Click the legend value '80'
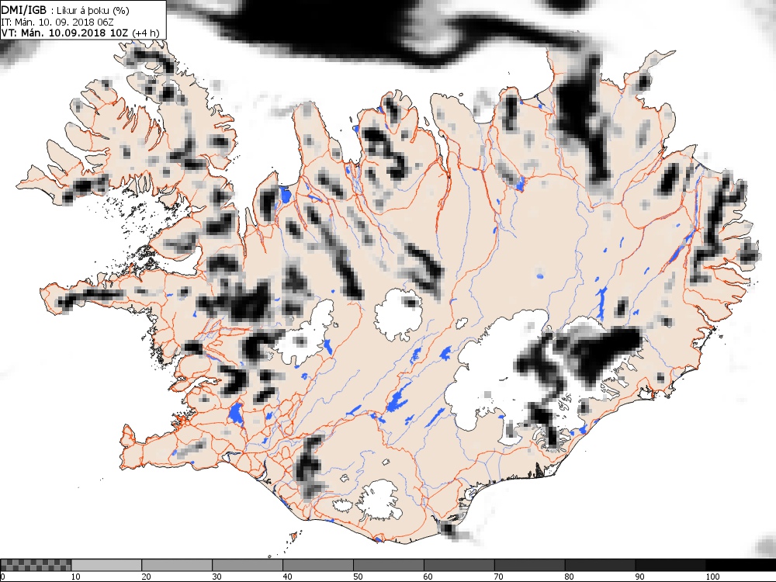The width and height of the screenshot is (776, 582). coord(569,577)
